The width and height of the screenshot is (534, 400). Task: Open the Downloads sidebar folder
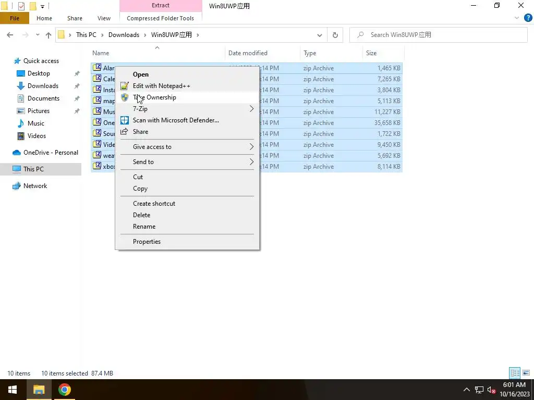(43, 86)
